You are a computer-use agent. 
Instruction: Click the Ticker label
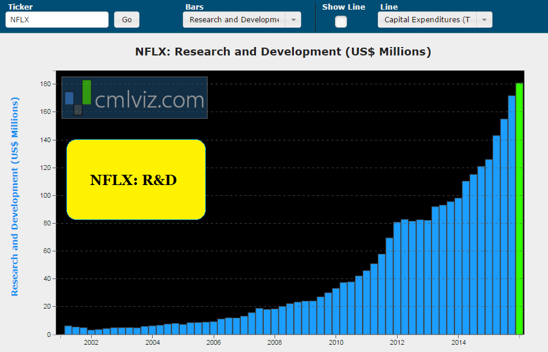click(x=21, y=7)
